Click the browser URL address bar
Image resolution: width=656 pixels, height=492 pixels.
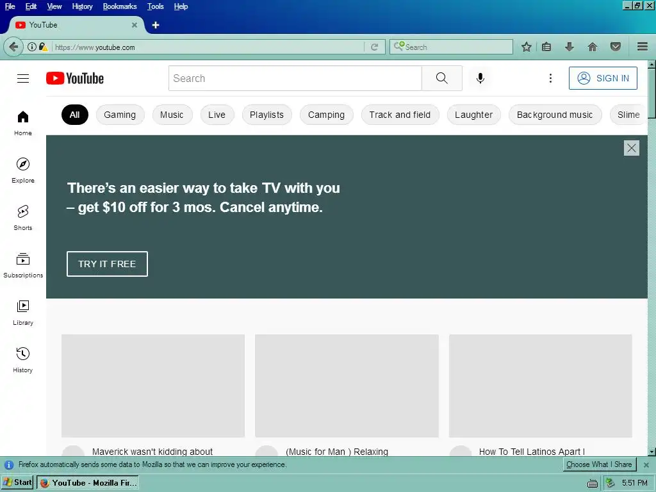click(x=207, y=47)
